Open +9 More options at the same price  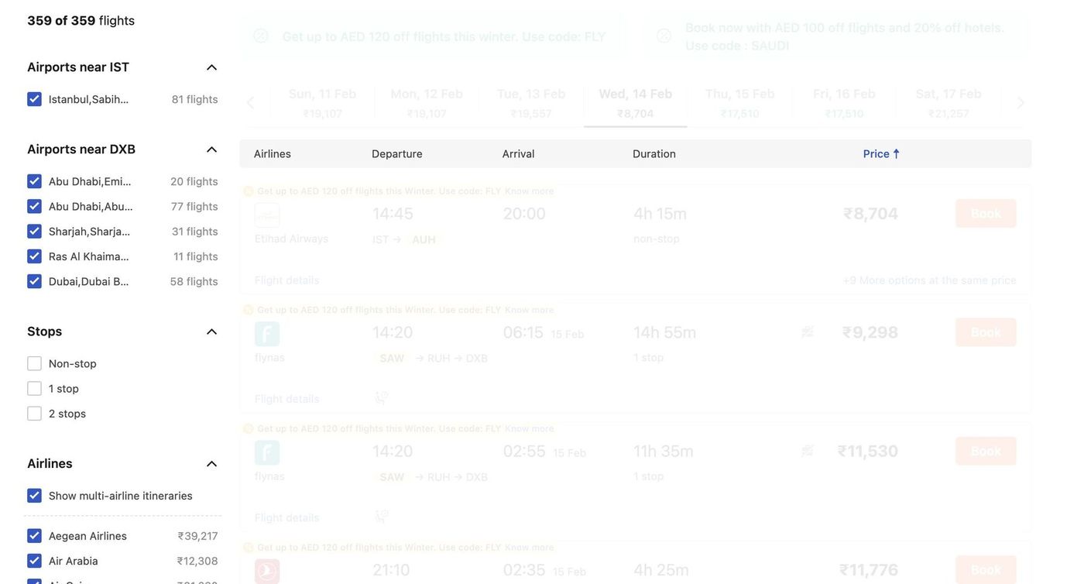pyautogui.click(x=930, y=280)
